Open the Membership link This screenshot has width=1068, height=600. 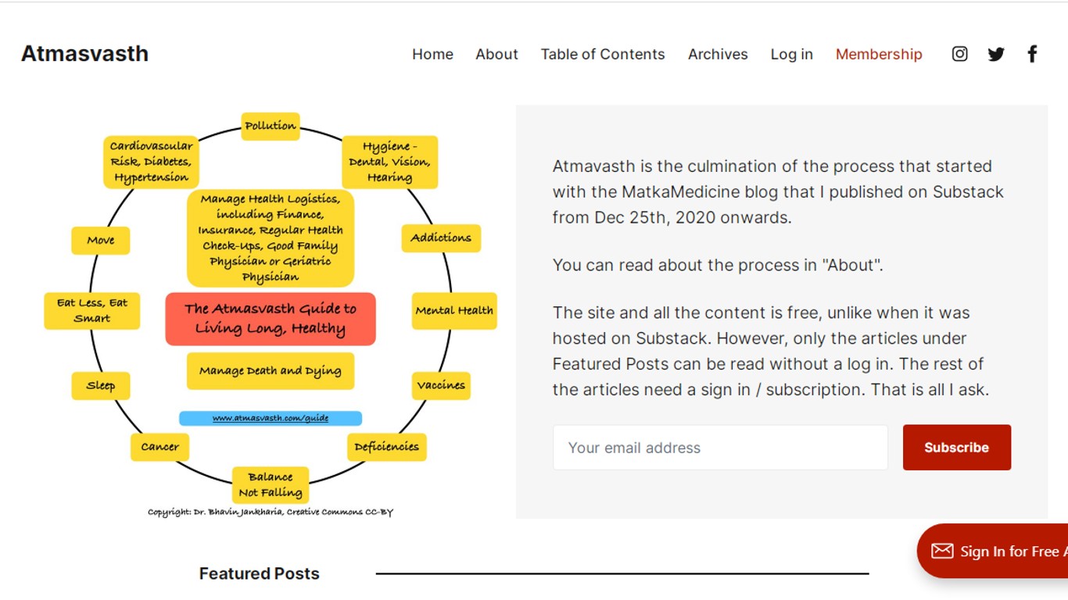point(879,54)
